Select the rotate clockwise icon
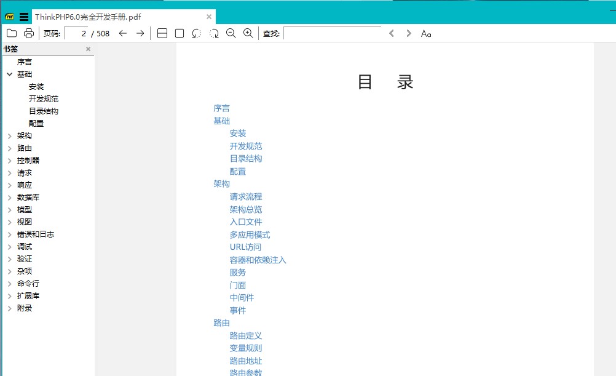The image size is (616, 376). point(213,33)
